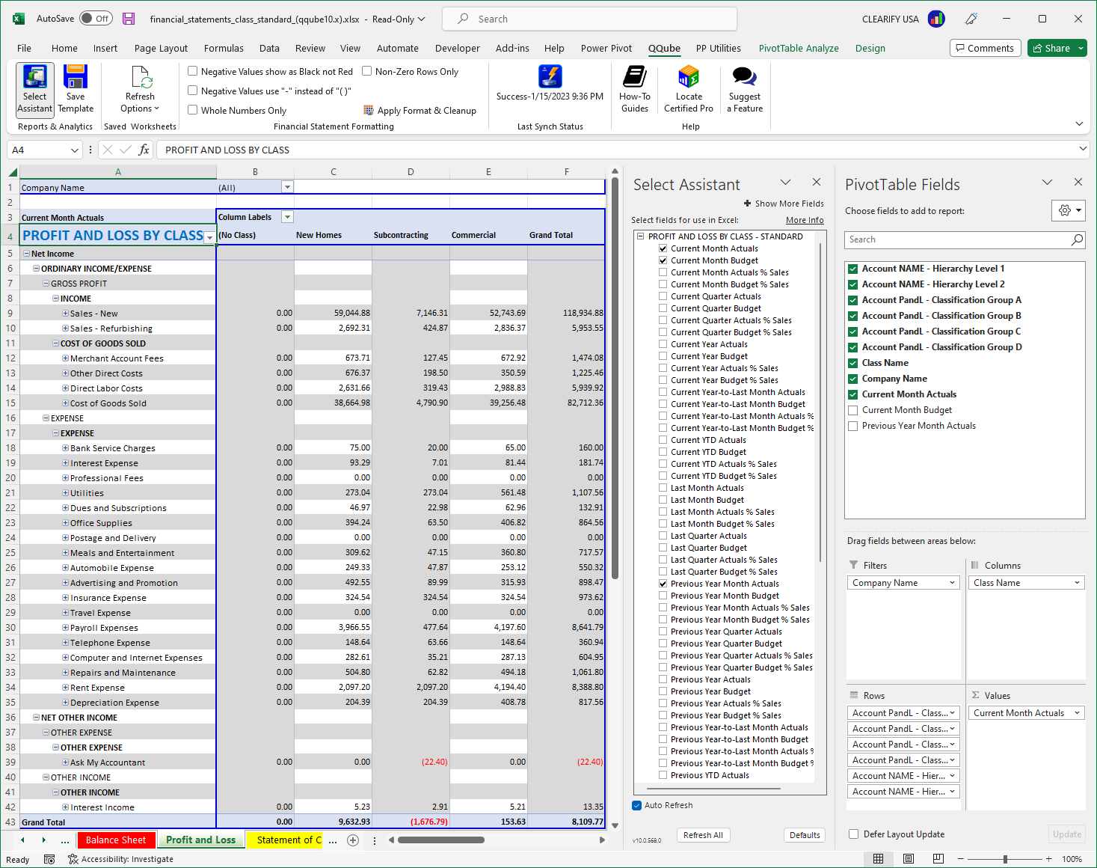Open the Select Assistant tool

click(x=34, y=88)
